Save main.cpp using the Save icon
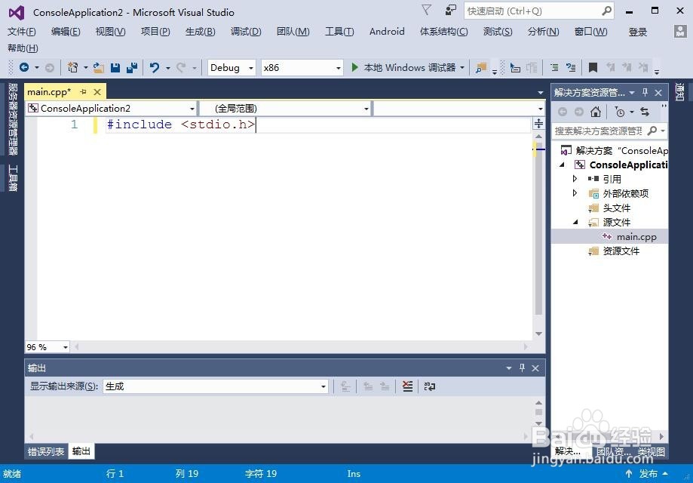 point(115,68)
